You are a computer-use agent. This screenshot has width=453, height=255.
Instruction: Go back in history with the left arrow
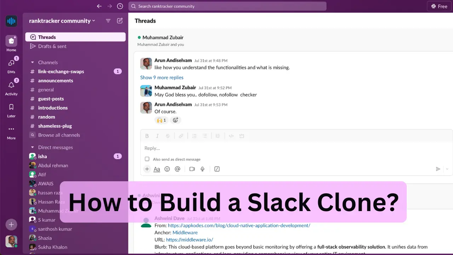coord(99,6)
